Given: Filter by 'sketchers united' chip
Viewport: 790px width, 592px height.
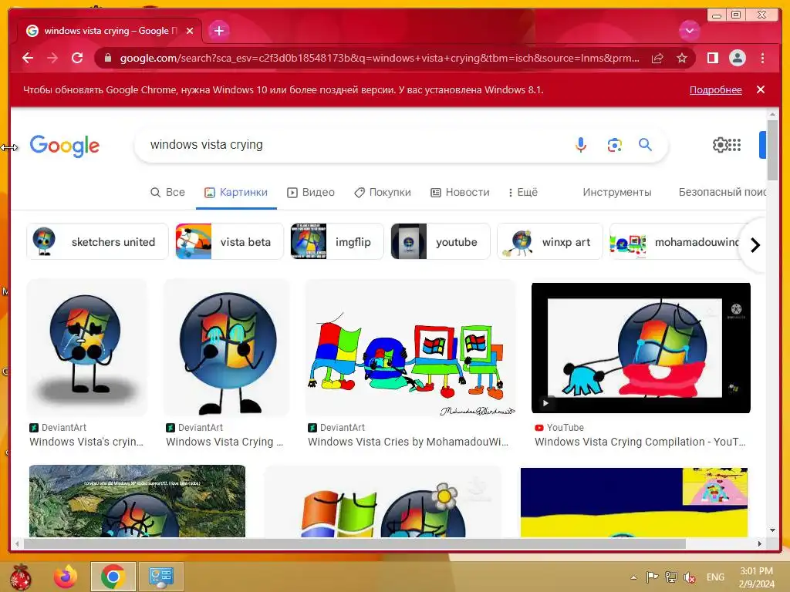Looking at the screenshot, I should [x=97, y=241].
